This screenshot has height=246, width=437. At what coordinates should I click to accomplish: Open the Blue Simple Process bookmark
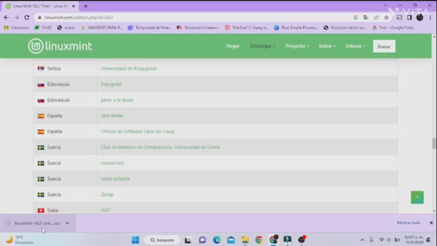click(x=296, y=27)
